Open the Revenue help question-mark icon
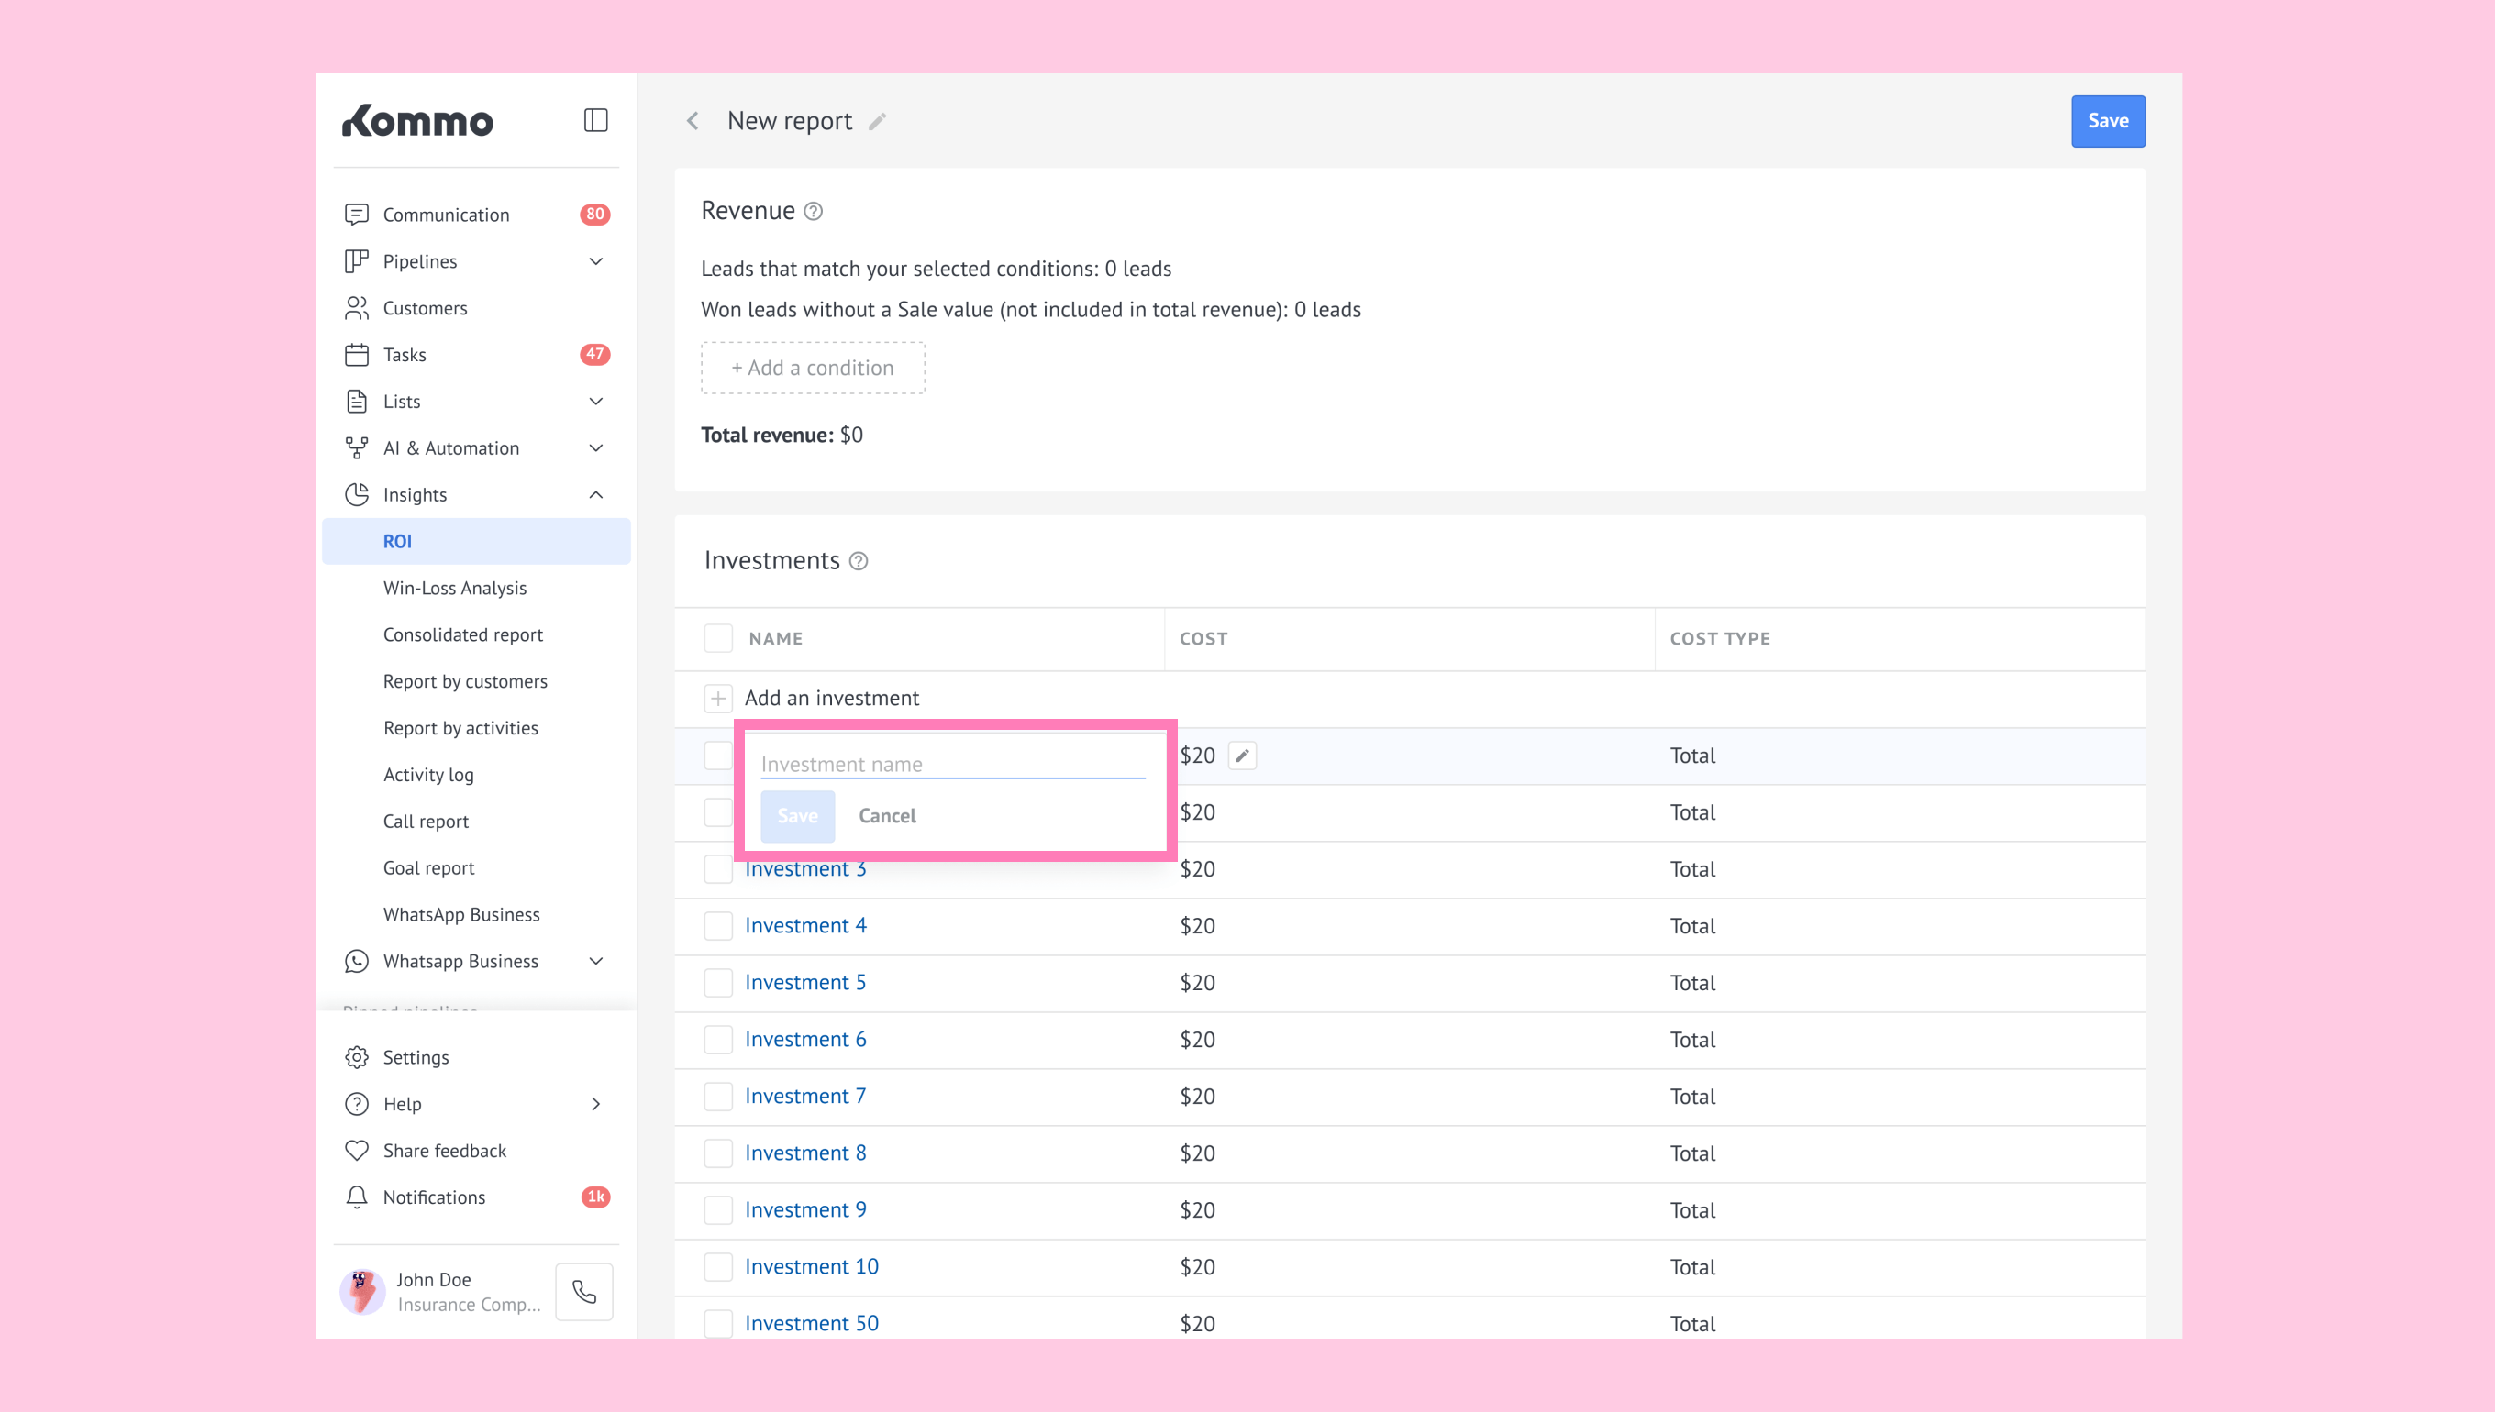 [x=814, y=212]
